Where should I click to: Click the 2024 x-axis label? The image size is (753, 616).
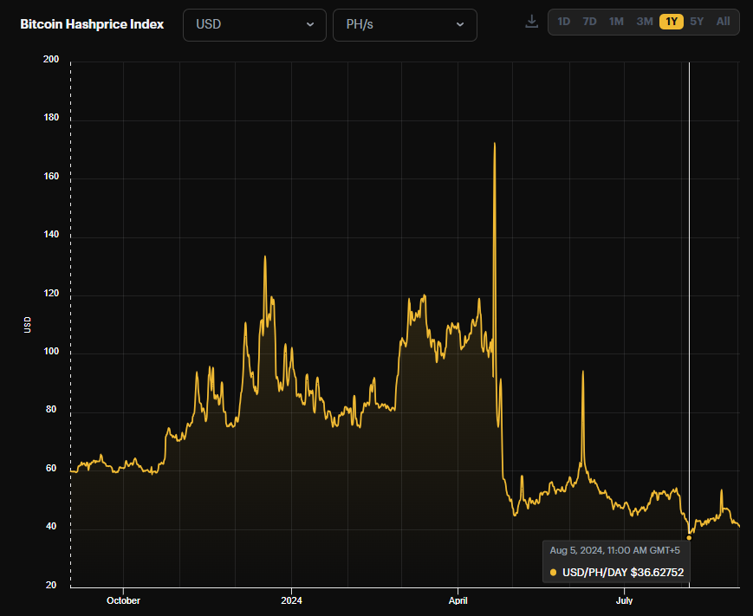click(291, 600)
